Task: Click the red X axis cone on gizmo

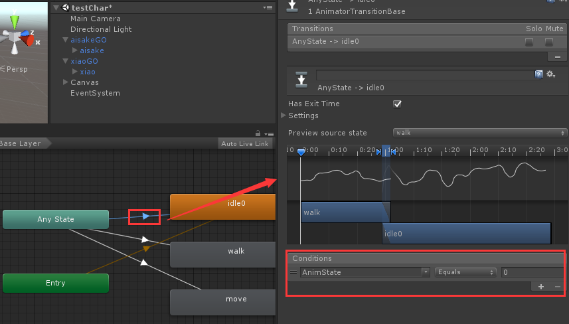Action: [29, 40]
